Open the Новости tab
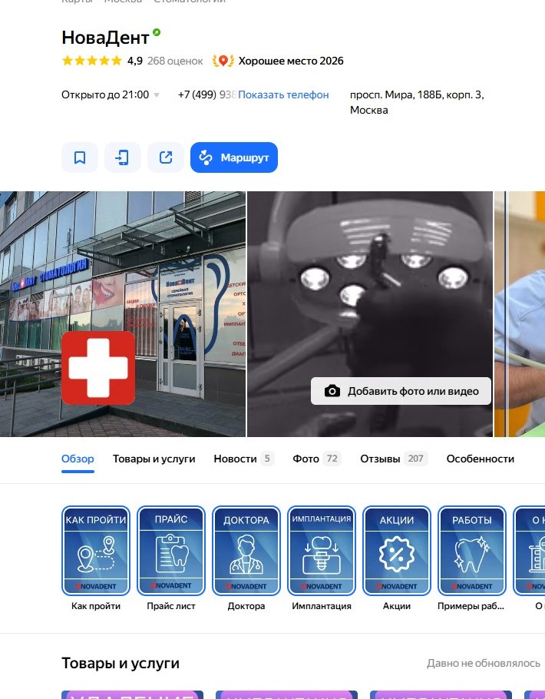The height and width of the screenshot is (699, 545). 244,459
